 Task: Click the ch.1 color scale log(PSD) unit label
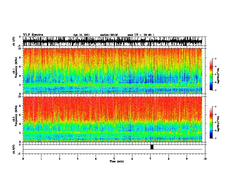click(x=218, y=76)
